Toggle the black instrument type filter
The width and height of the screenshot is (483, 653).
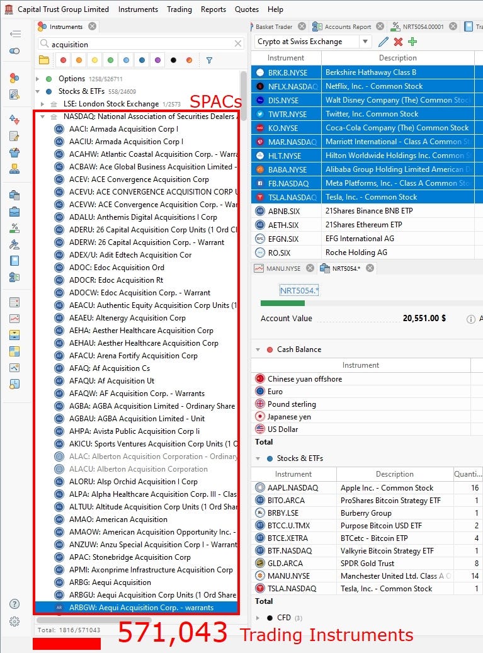(174, 60)
